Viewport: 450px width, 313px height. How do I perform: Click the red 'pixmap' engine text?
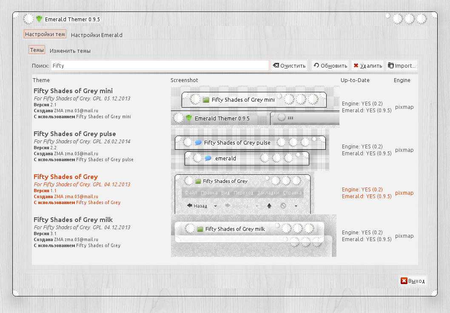[x=404, y=193]
